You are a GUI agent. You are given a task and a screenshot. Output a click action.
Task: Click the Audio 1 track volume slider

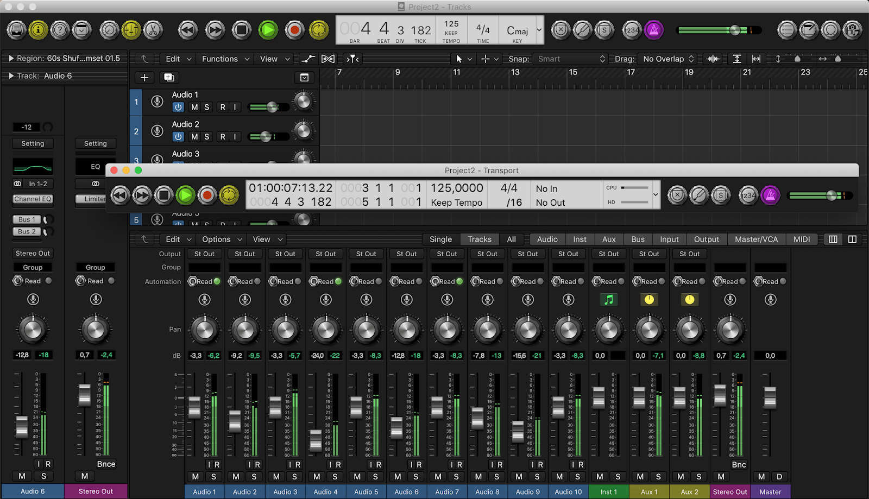tap(269, 108)
